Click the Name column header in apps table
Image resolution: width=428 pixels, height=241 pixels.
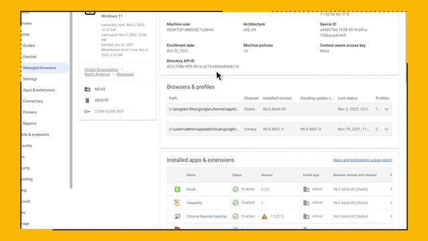[191, 175]
